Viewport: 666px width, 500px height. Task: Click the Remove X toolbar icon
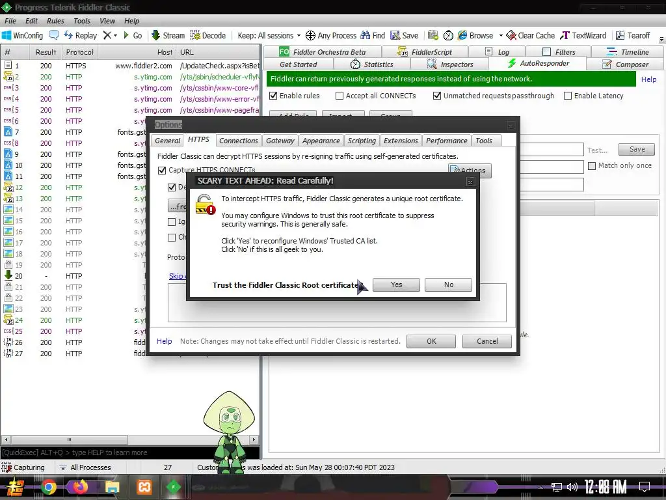[107, 35]
